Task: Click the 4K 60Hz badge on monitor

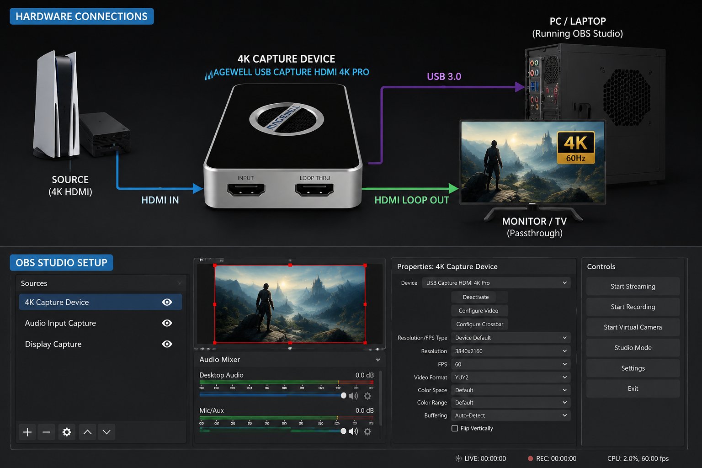Action: (x=576, y=148)
